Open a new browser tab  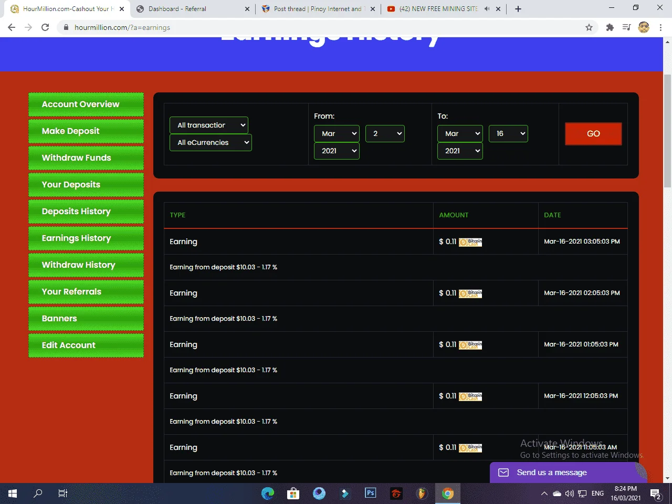[x=518, y=9]
